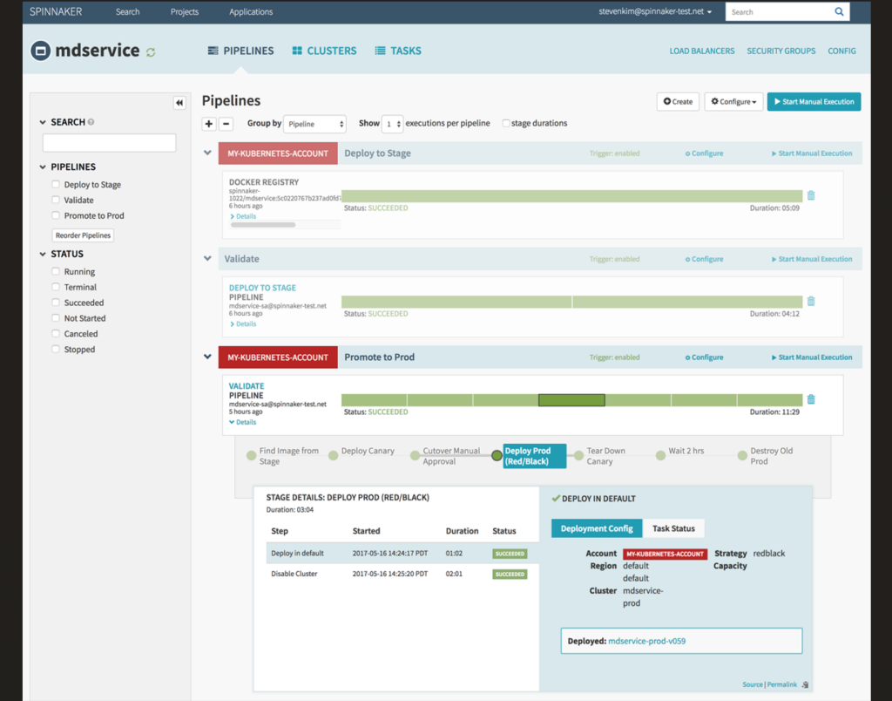Viewport: 892px width, 701px height.
Task: Switch to the TASKS tab
Action: [398, 51]
